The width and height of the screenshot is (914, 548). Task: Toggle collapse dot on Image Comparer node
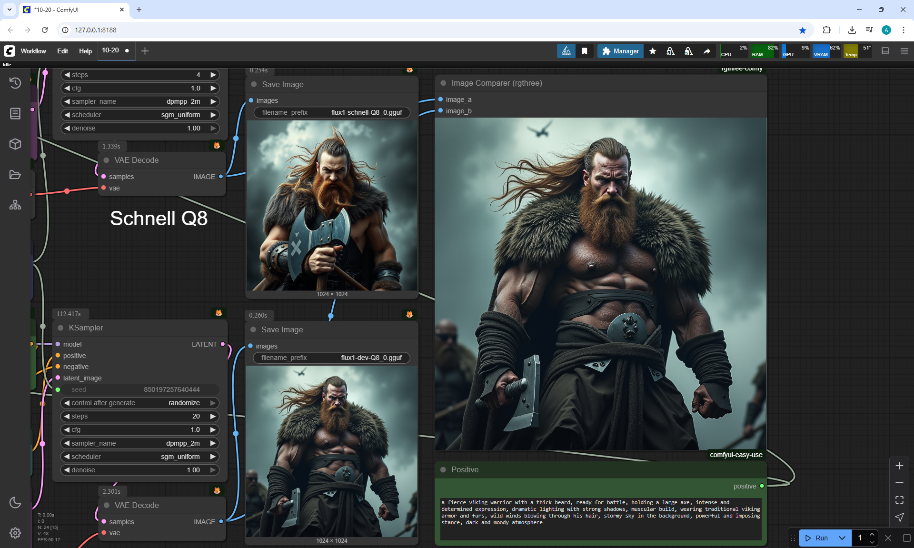[x=443, y=83]
